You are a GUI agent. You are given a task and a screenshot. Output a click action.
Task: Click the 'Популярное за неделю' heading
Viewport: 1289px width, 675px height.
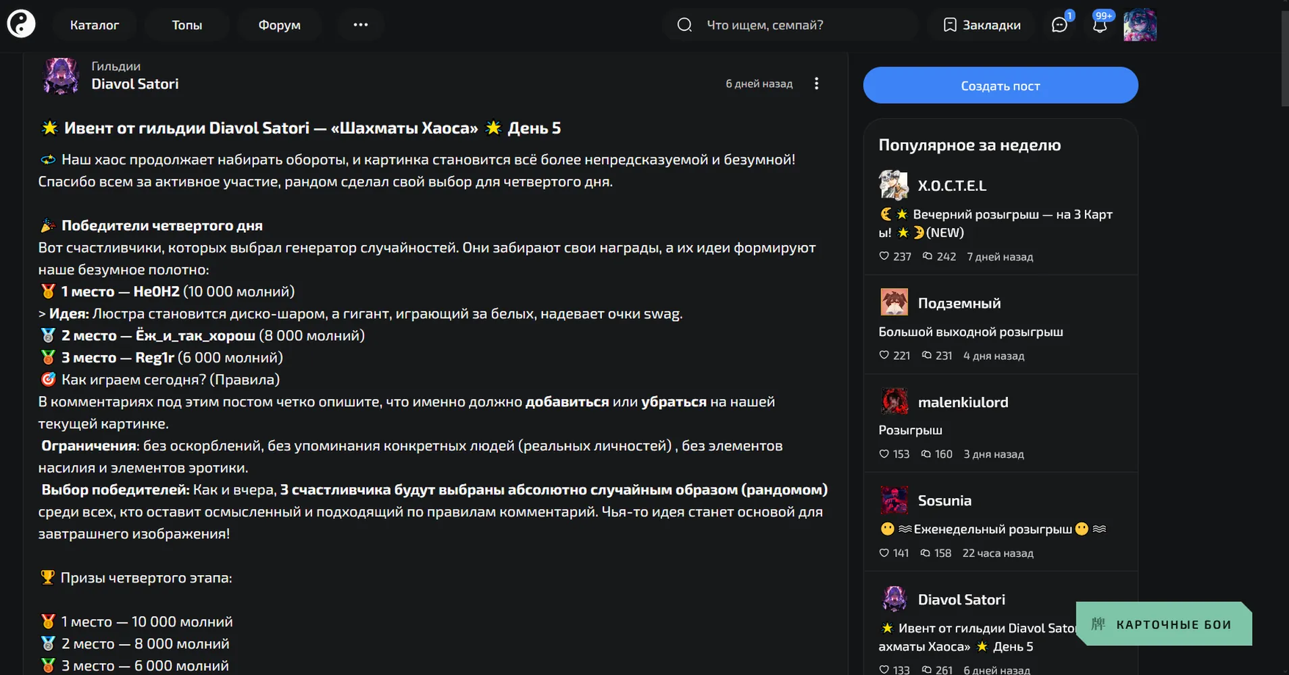[969, 145]
